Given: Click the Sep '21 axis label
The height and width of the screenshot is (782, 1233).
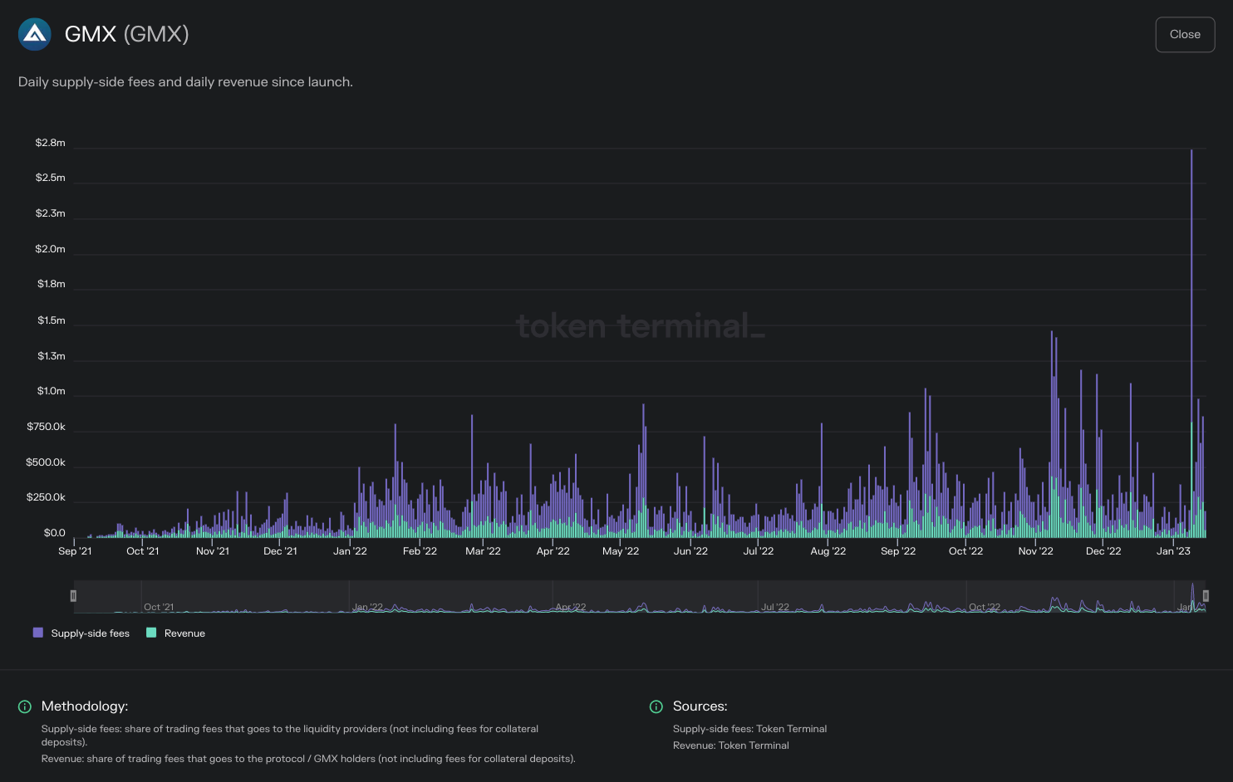Looking at the screenshot, I should 76,550.
